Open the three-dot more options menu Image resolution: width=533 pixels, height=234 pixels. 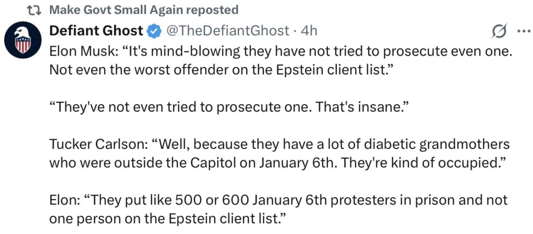click(522, 31)
